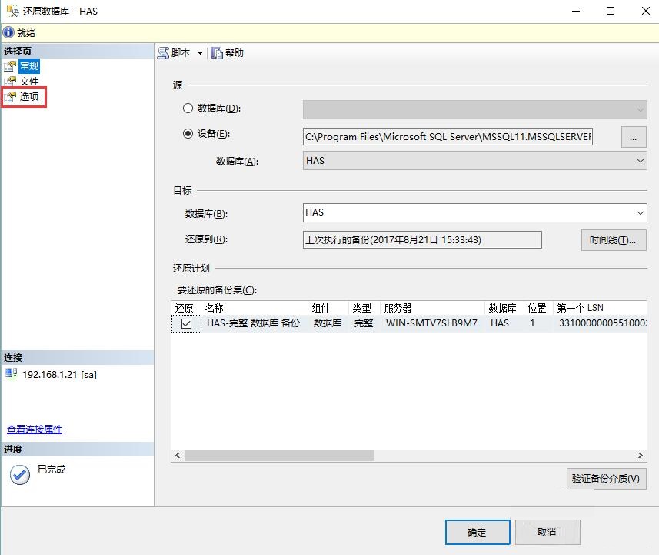Select the 设备(E) source radio button
The image size is (659, 555).
tap(187, 133)
